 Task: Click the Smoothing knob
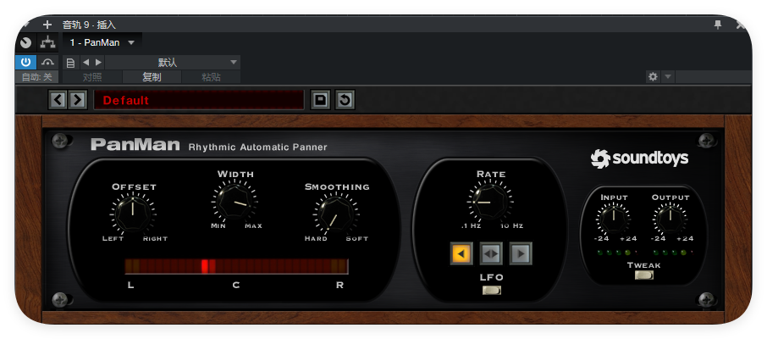click(x=335, y=214)
